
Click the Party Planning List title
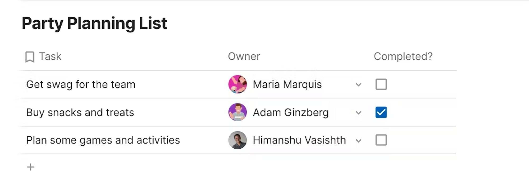point(94,23)
